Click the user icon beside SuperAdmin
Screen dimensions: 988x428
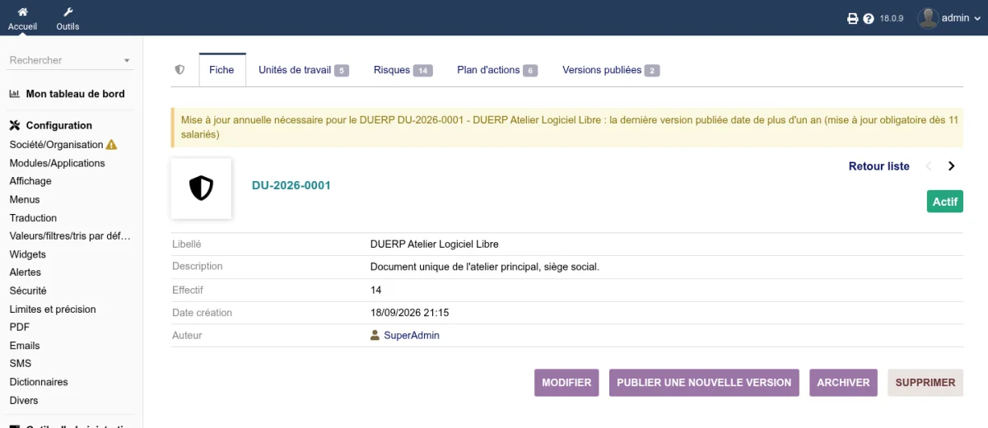point(375,336)
